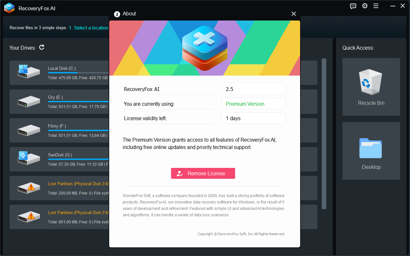The height and width of the screenshot is (256, 410).
Task: Select the Local Disk (C:) drive icon
Action: point(29,72)
